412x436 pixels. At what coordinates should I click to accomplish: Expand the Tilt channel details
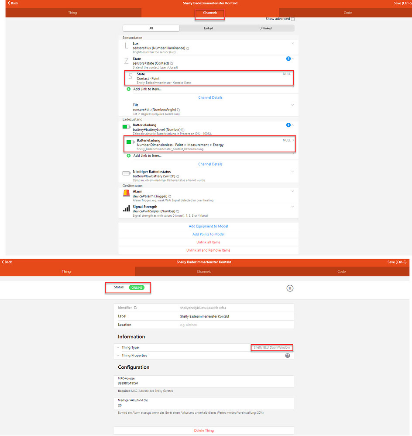point(292,105)
